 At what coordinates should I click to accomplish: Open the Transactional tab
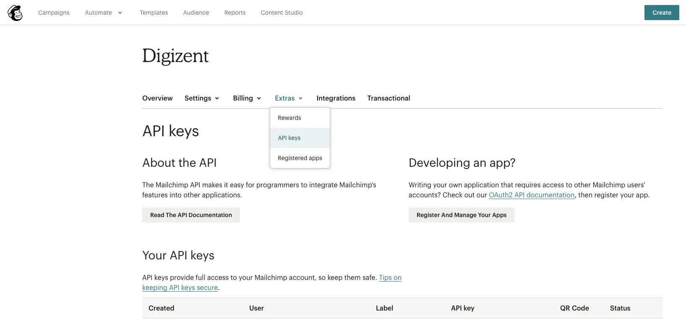click(x=389, y=98)
